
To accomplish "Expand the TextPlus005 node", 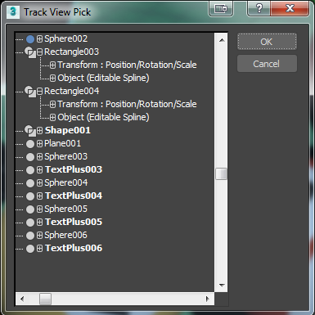I will (x=39, y=222).
